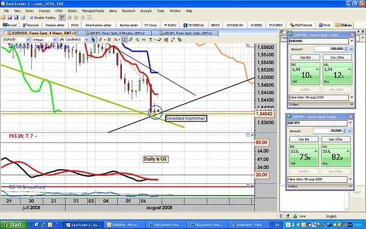This screenshot has width=366, height=229.
Task: Open the EURUSD Value date dropdown
Action: [x=352, y=97]
